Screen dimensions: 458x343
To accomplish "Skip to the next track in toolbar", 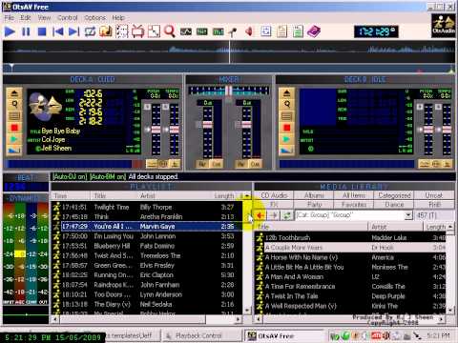I will coord(73,31).
